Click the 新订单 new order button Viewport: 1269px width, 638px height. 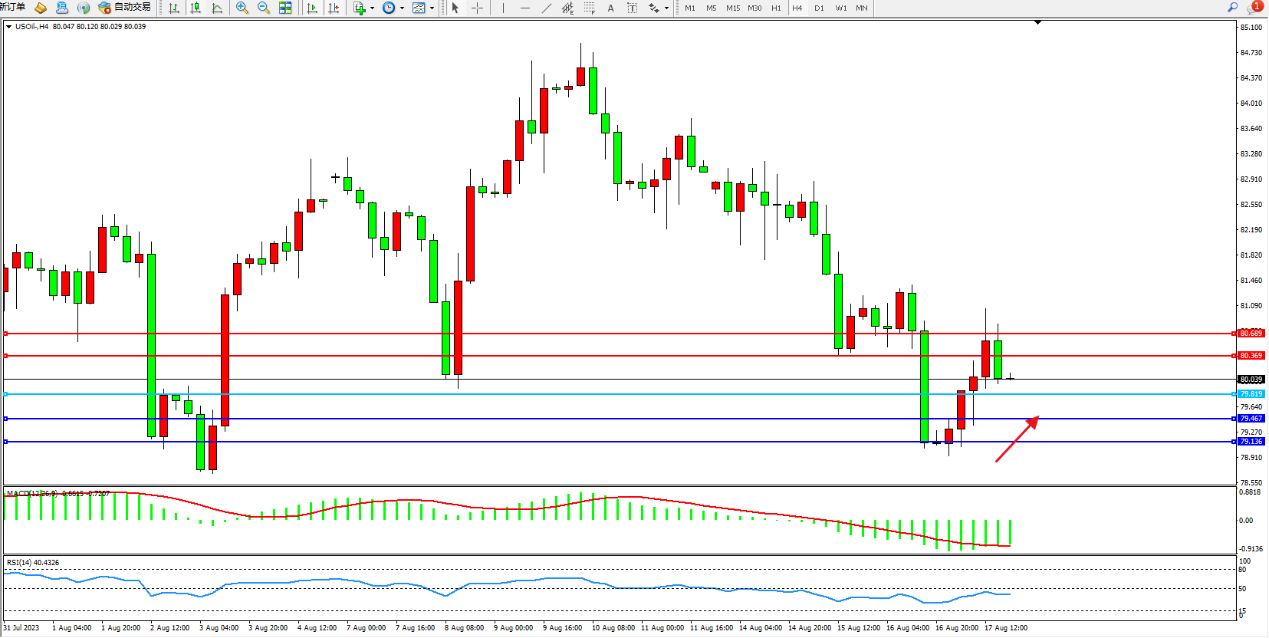point(13,7)
